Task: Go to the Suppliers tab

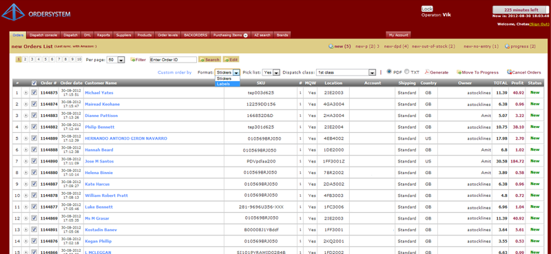Action: [124, 35]
